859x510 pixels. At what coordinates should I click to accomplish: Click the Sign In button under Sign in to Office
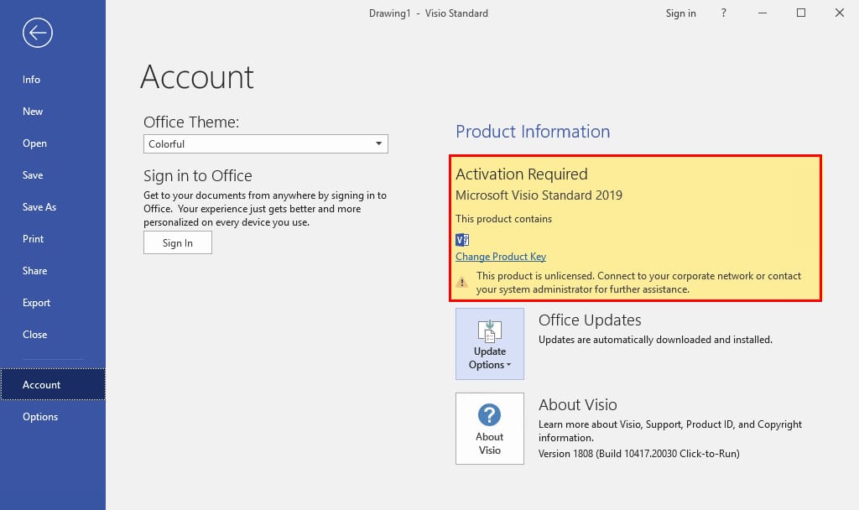coord(178,242)
